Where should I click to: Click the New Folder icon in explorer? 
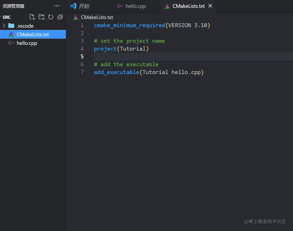pyautogui.click(x=42, y=17)
